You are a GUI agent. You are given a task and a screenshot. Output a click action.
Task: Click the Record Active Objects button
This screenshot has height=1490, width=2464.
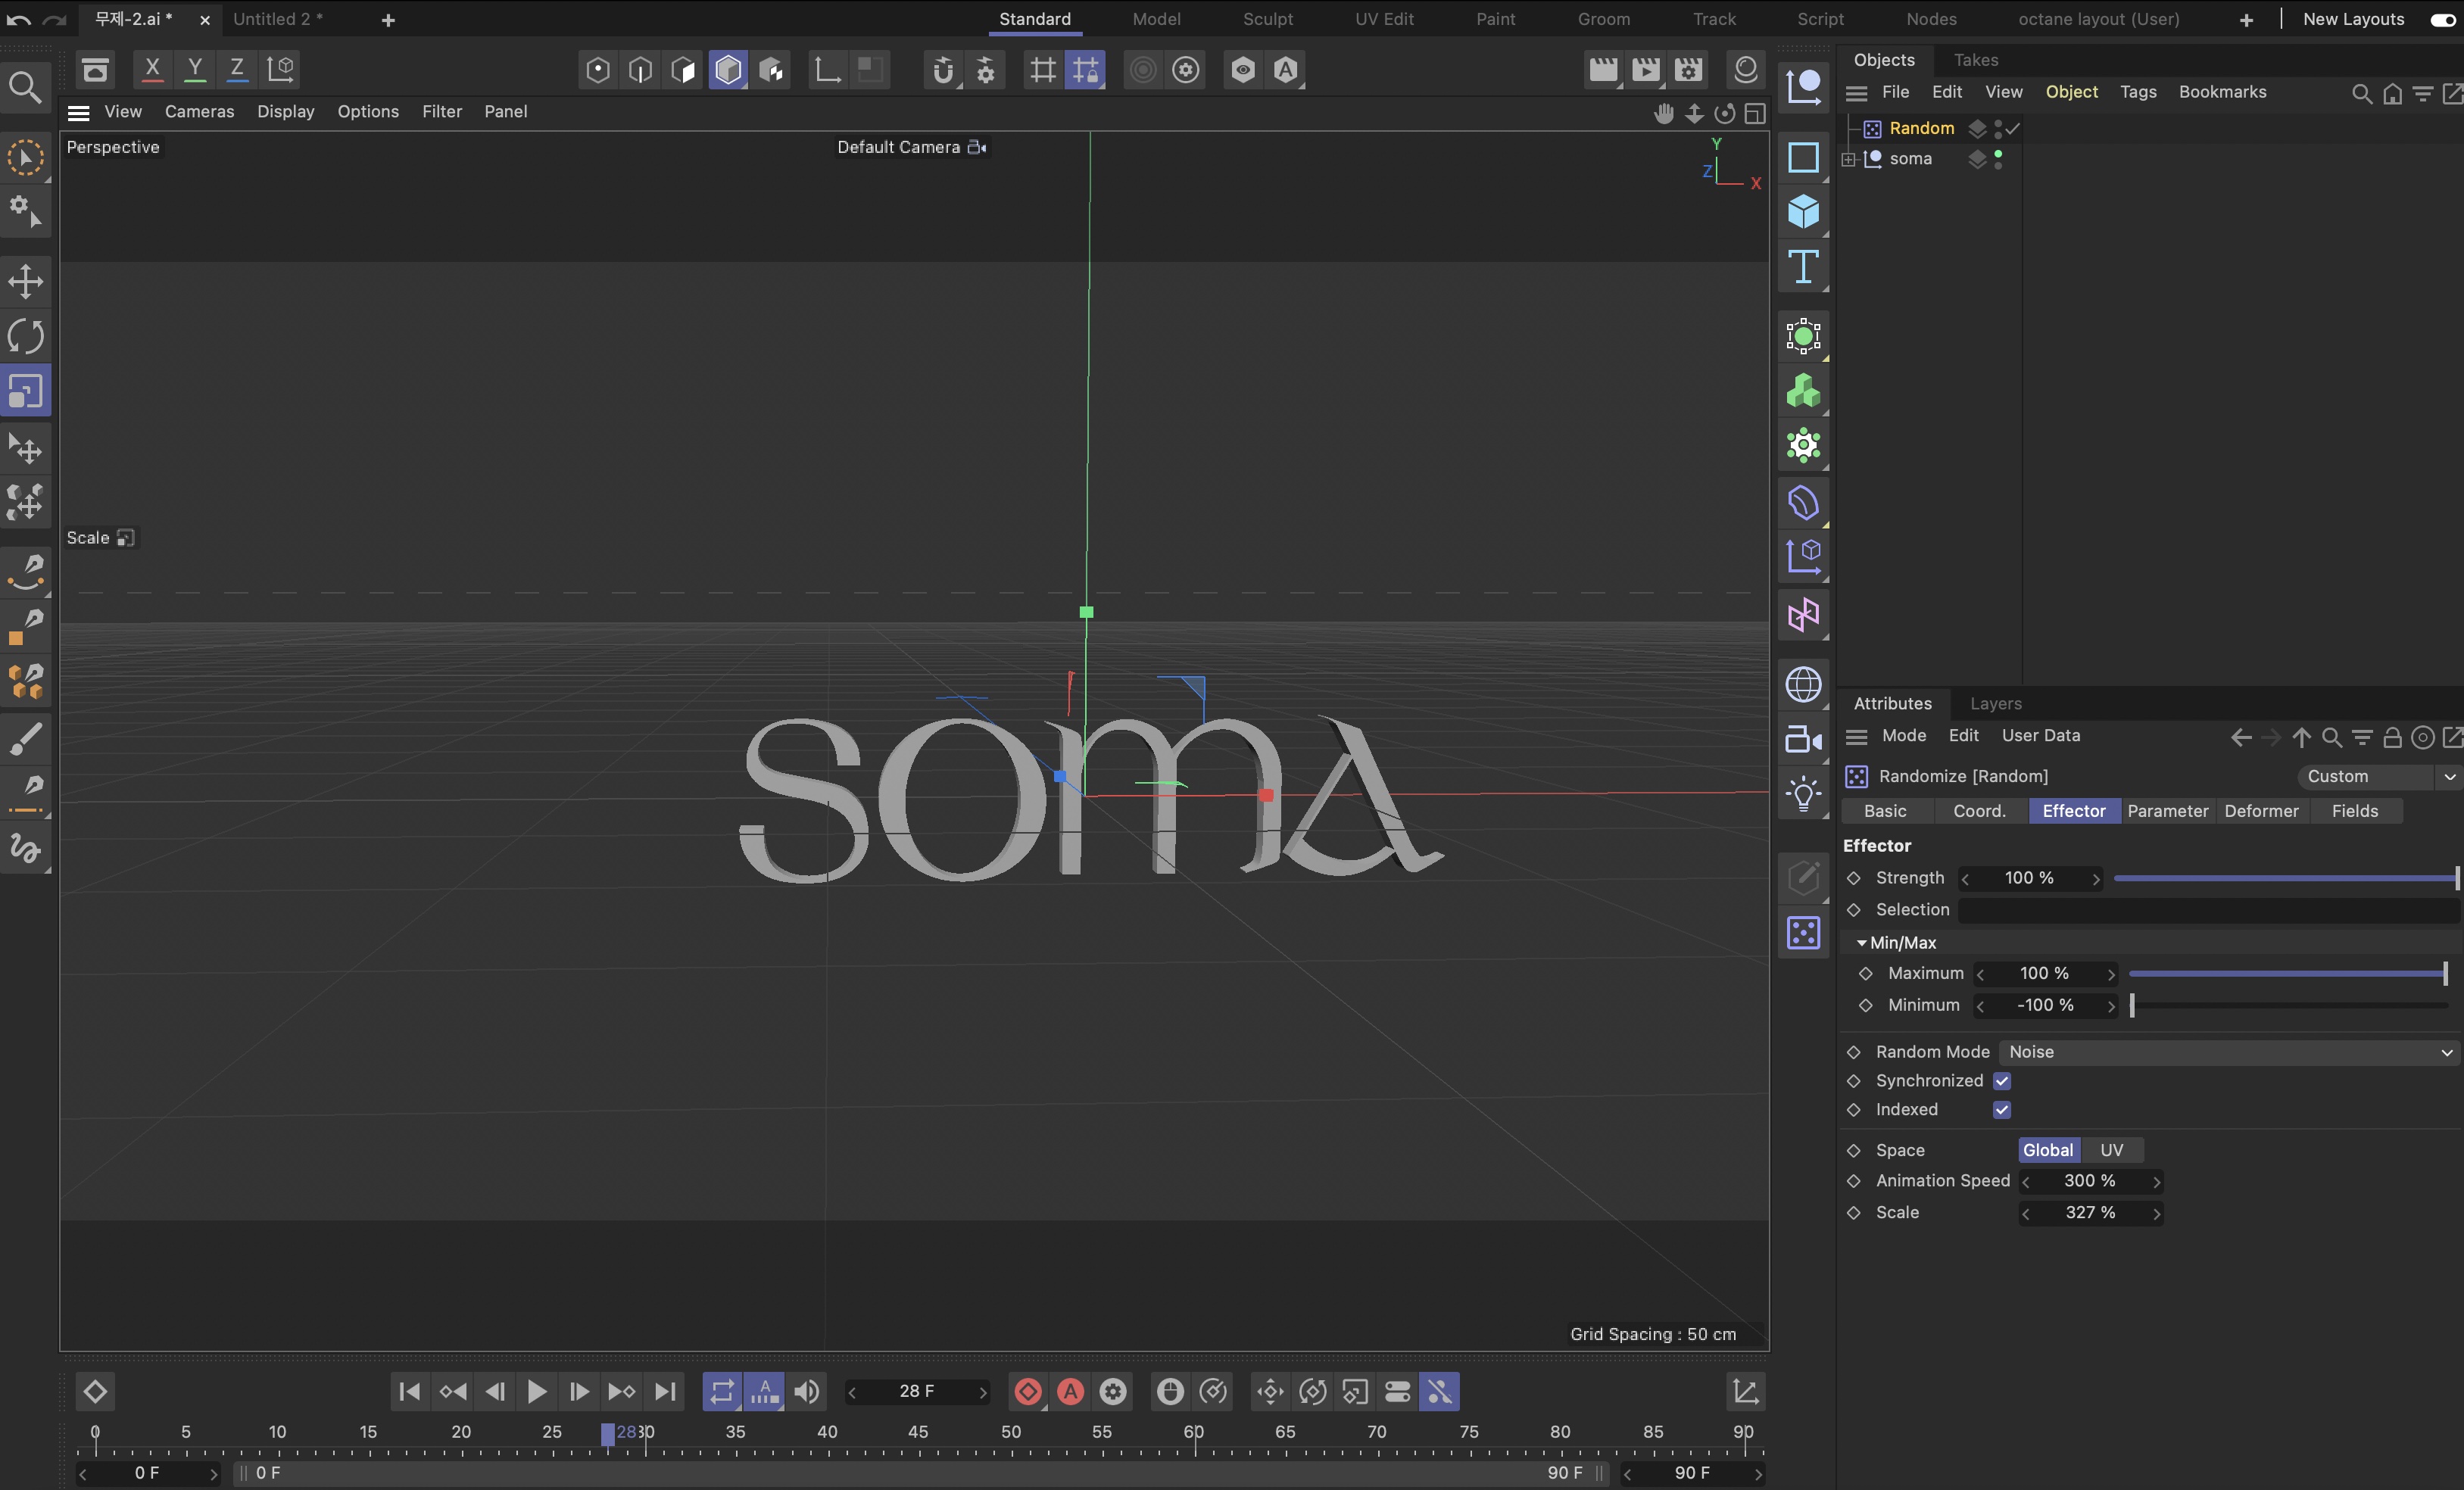pyautogui.click(x=1028, y=1391)
